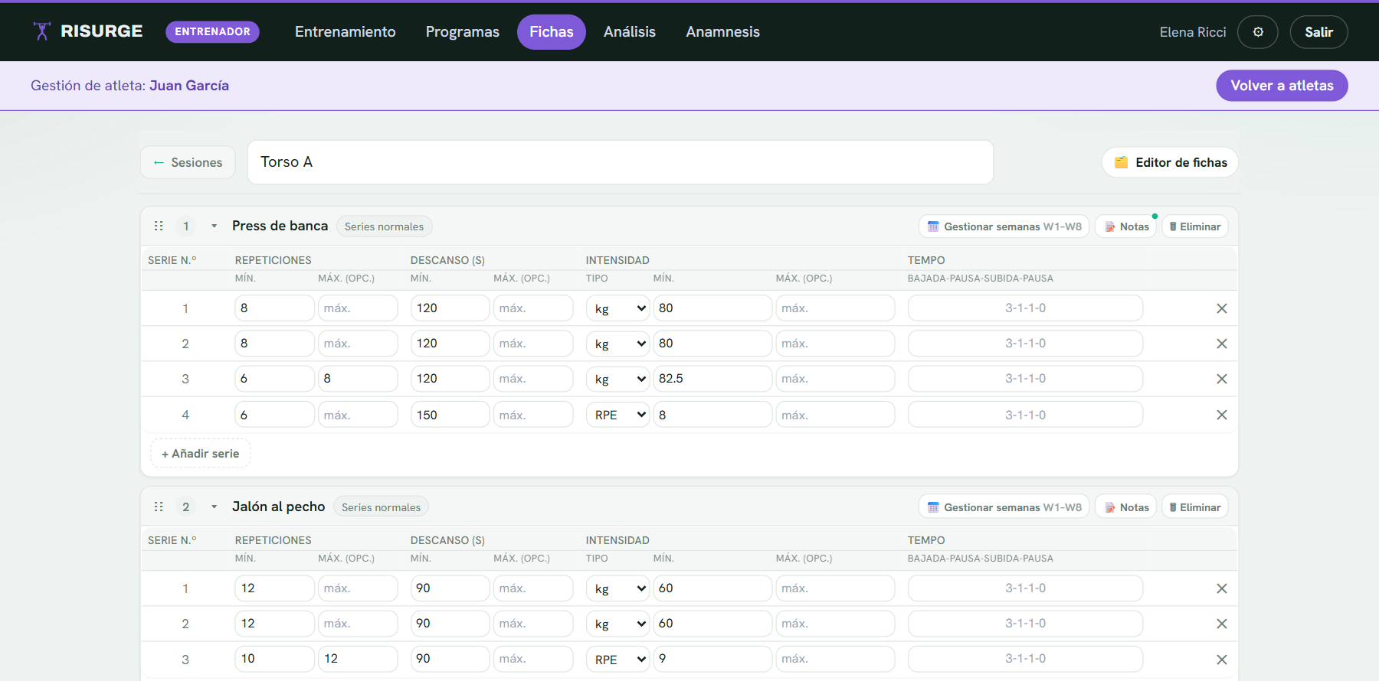Collapse the Press de banca exercise arrow
The width and height of the screenshot is (1379, 681).
click(x=215, y=226)
